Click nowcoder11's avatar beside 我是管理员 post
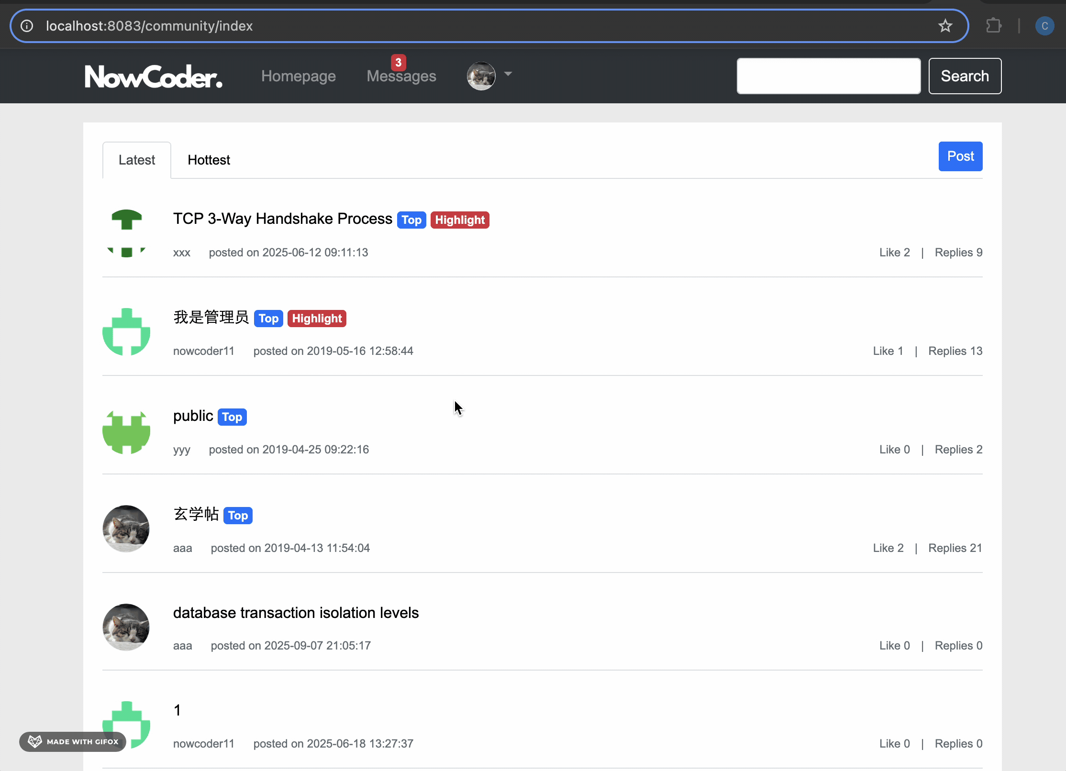1066x771 pixels. pos(126,332)
